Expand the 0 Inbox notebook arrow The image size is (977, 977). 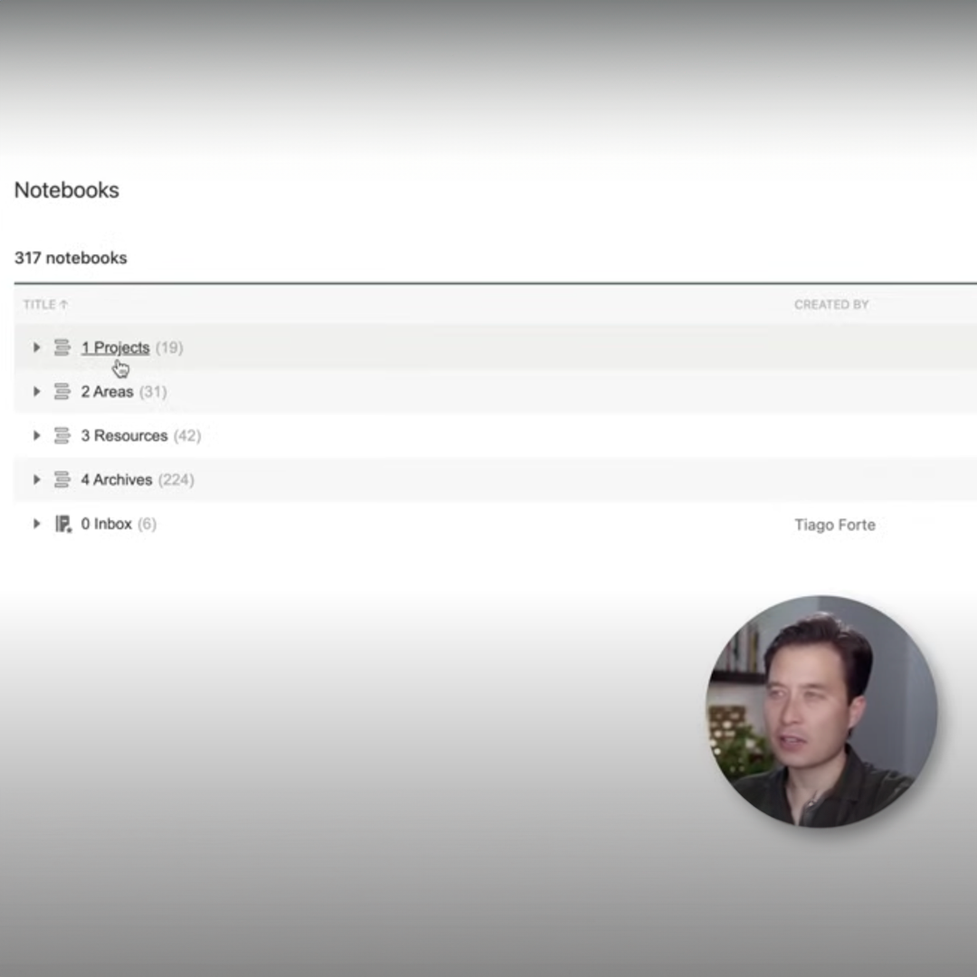(x=36, y=524)
